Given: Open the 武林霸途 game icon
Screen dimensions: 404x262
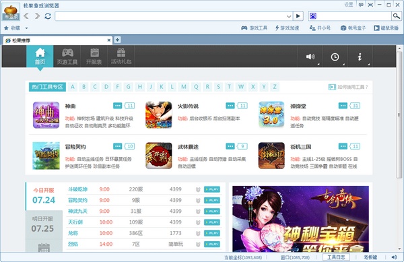Looking at the screenshot, I should point(159,156).
